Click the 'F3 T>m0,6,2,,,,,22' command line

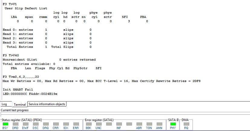tap(21, 77)
